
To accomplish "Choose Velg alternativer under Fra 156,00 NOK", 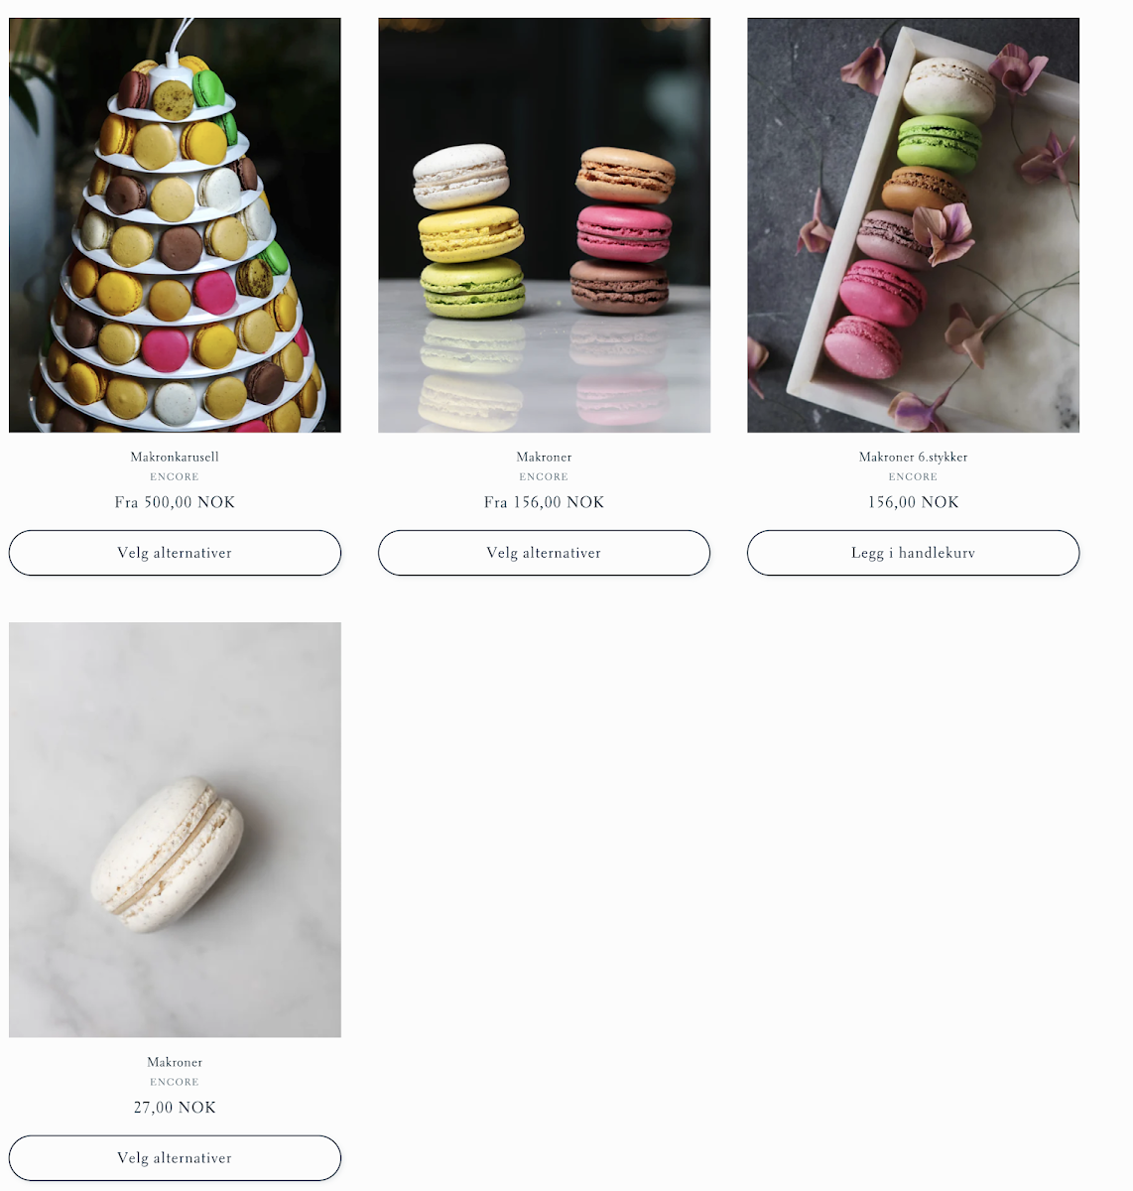I will point(544,553).
